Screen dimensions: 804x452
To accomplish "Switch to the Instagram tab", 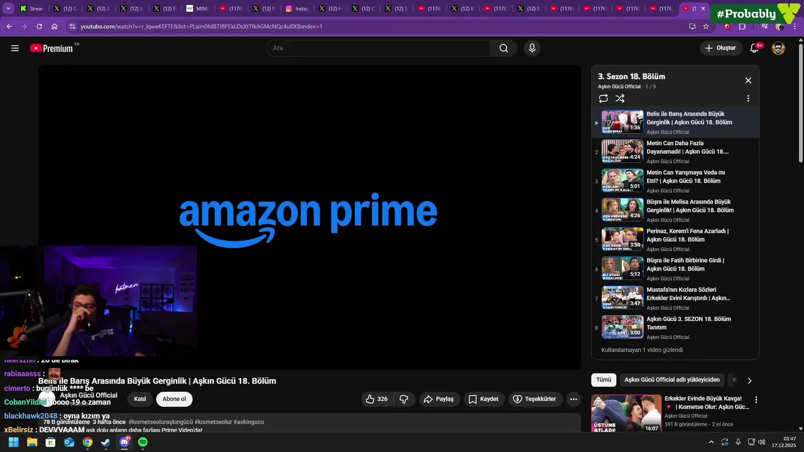I will coord(297,9).
